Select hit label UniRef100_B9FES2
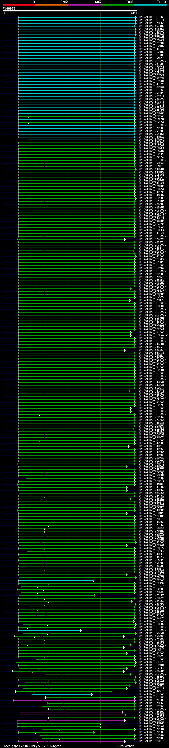This screenshot has width=169, height=748. [152, 78]
